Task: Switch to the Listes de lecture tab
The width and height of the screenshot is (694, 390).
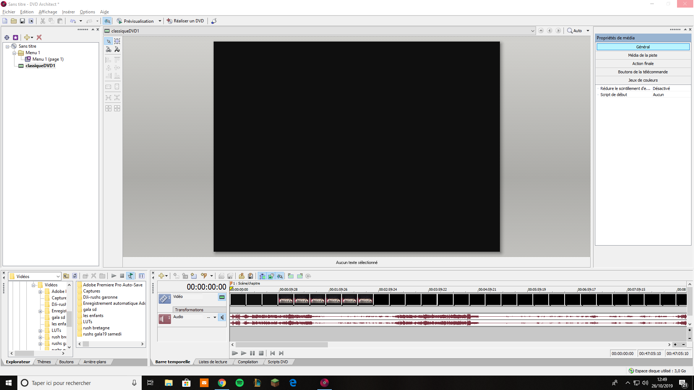Action: tap(213, 362)
